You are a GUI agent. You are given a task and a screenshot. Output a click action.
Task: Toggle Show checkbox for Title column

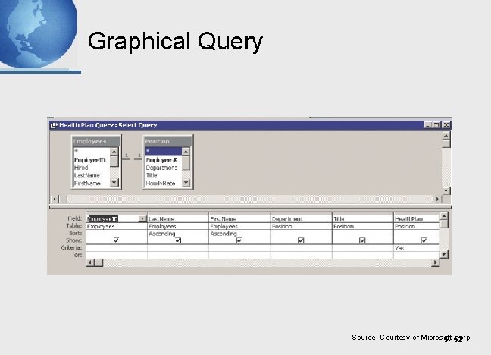pos(362,240)
